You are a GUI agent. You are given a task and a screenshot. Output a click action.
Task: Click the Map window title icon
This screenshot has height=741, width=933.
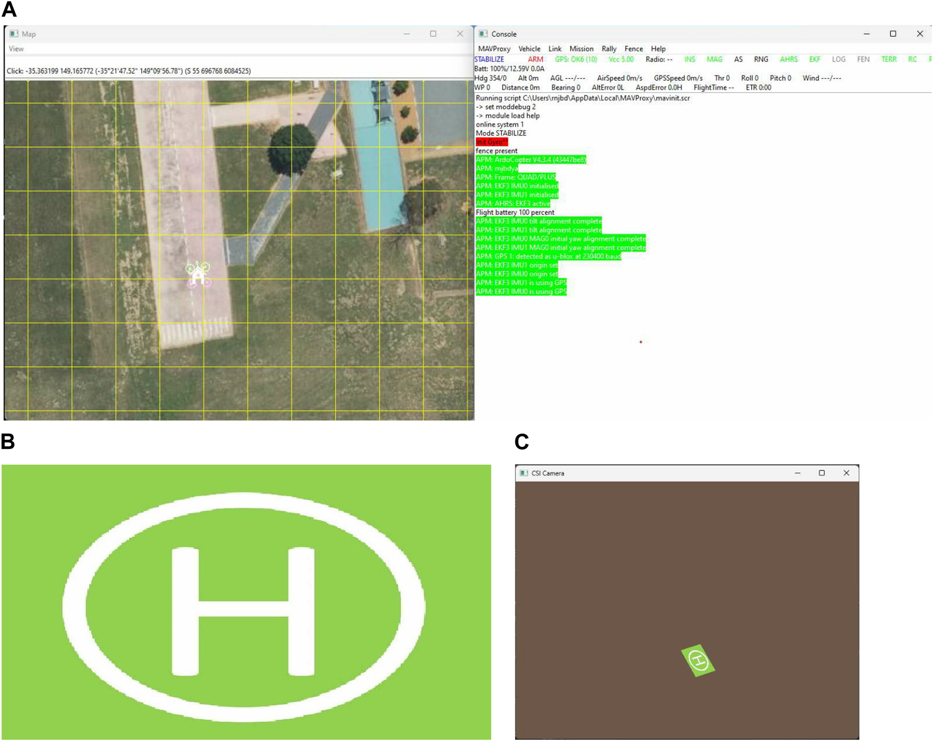[x=14, y=34]
